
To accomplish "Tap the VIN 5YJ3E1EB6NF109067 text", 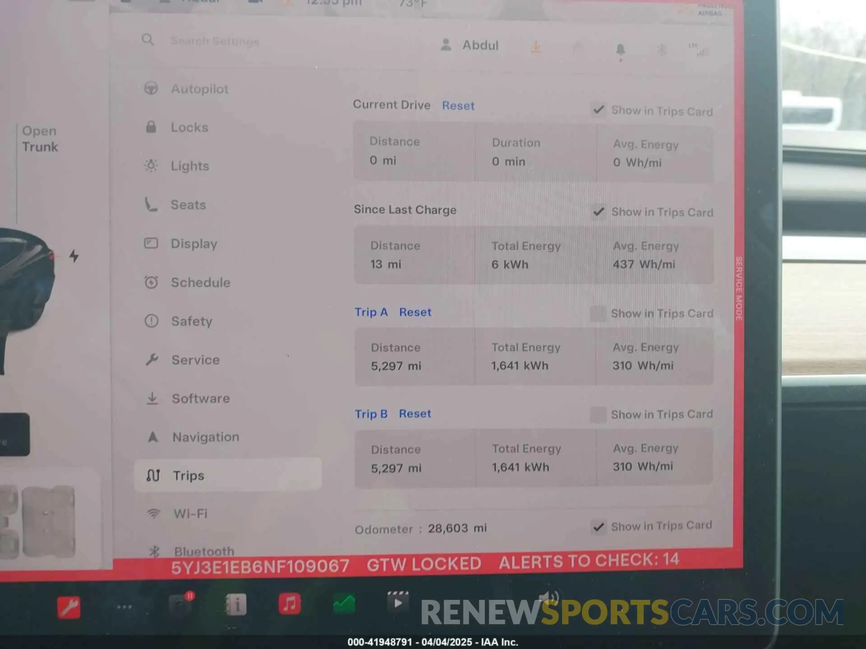I will tap(260, 567).
